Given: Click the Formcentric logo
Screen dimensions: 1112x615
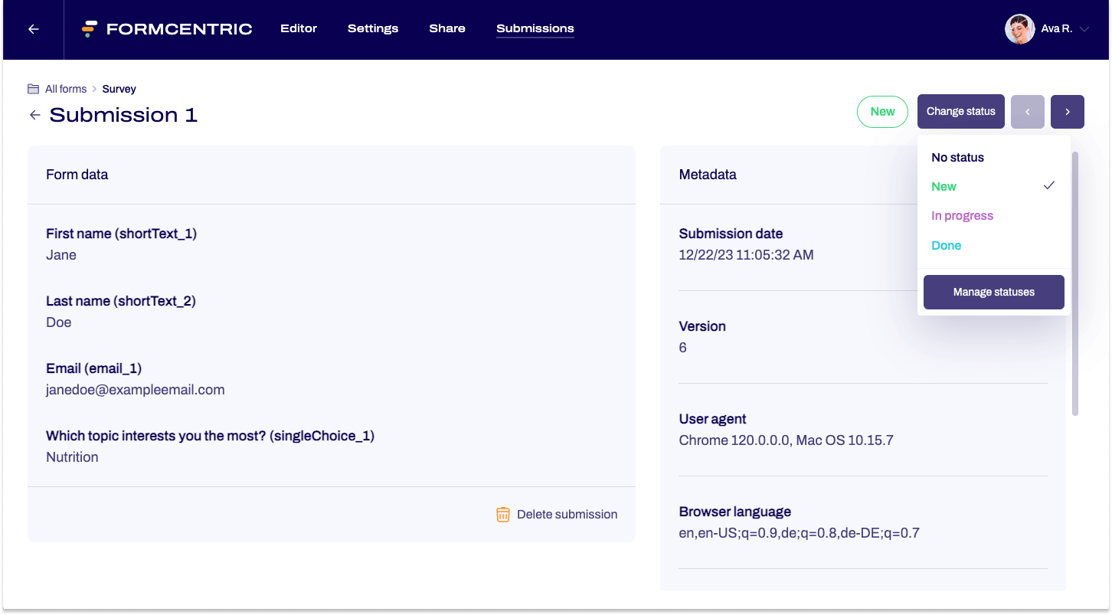Looking at the screenshot, I should 167,28.
